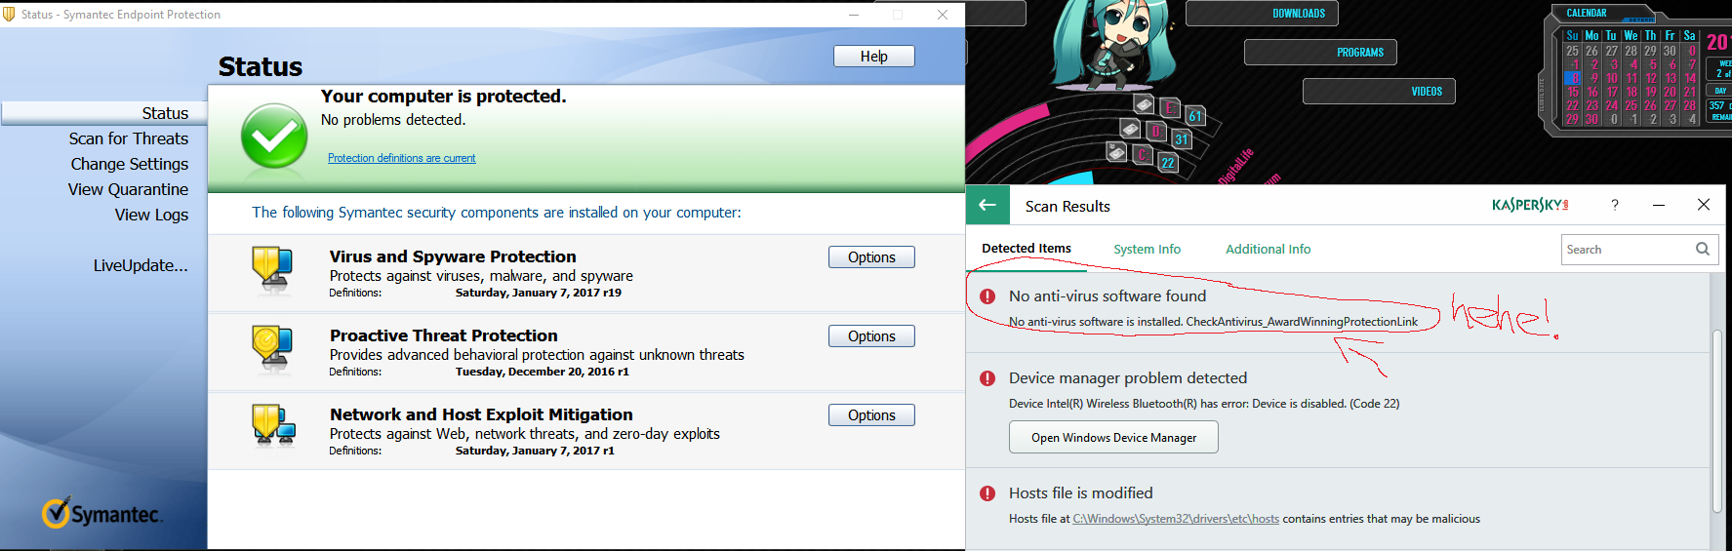Viewport: 1732px width, 551px height.
Task: Select the highlighted day 8 in the calendar widget
Action: (x=1573, y=78)
